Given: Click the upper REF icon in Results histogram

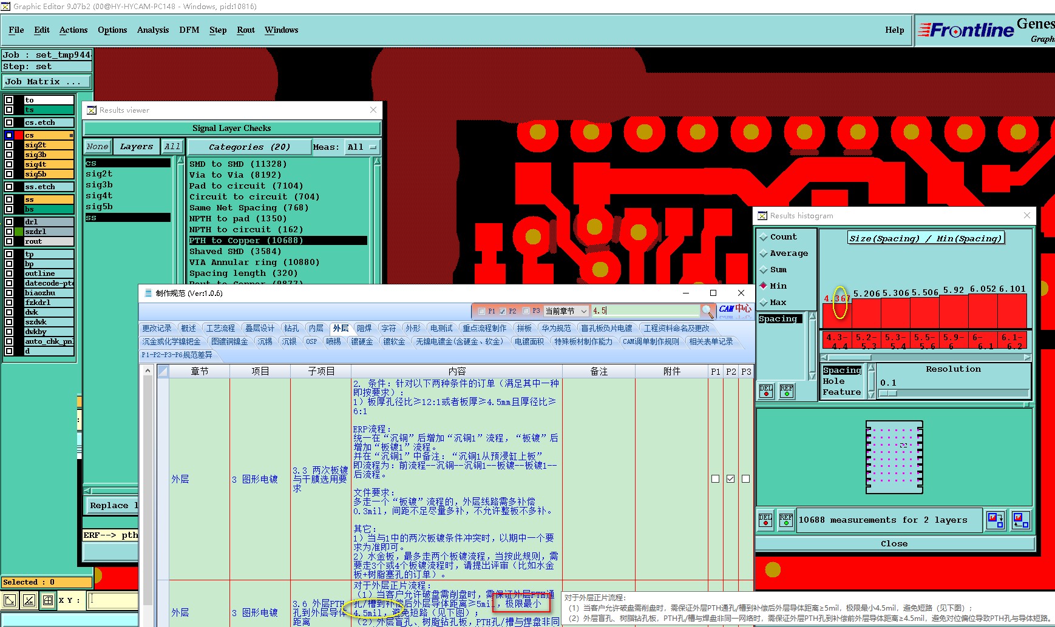Looking at the screenshot, I should coord(787,391).
